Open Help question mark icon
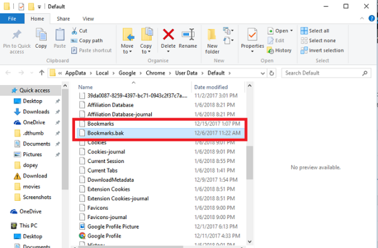This screenshot has height=248, width=378. (372, 18)
